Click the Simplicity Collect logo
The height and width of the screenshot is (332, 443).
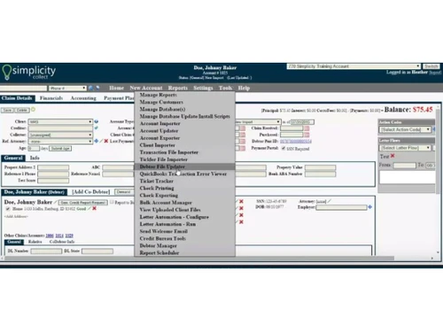[x=28, y=72]
